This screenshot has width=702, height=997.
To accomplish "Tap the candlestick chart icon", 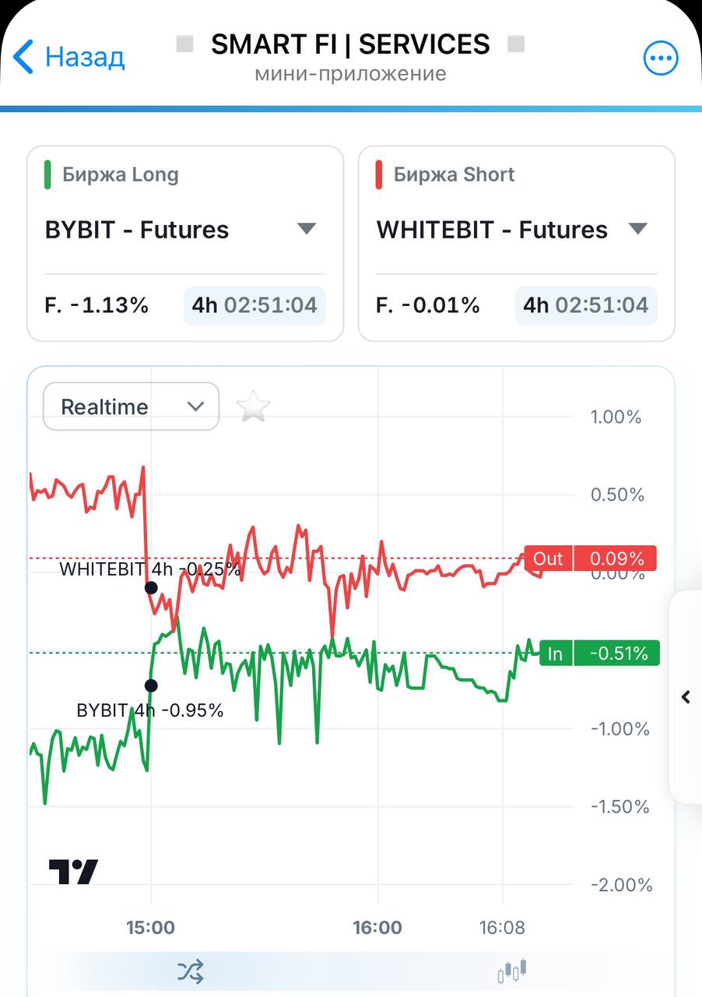I will [512, 971].
